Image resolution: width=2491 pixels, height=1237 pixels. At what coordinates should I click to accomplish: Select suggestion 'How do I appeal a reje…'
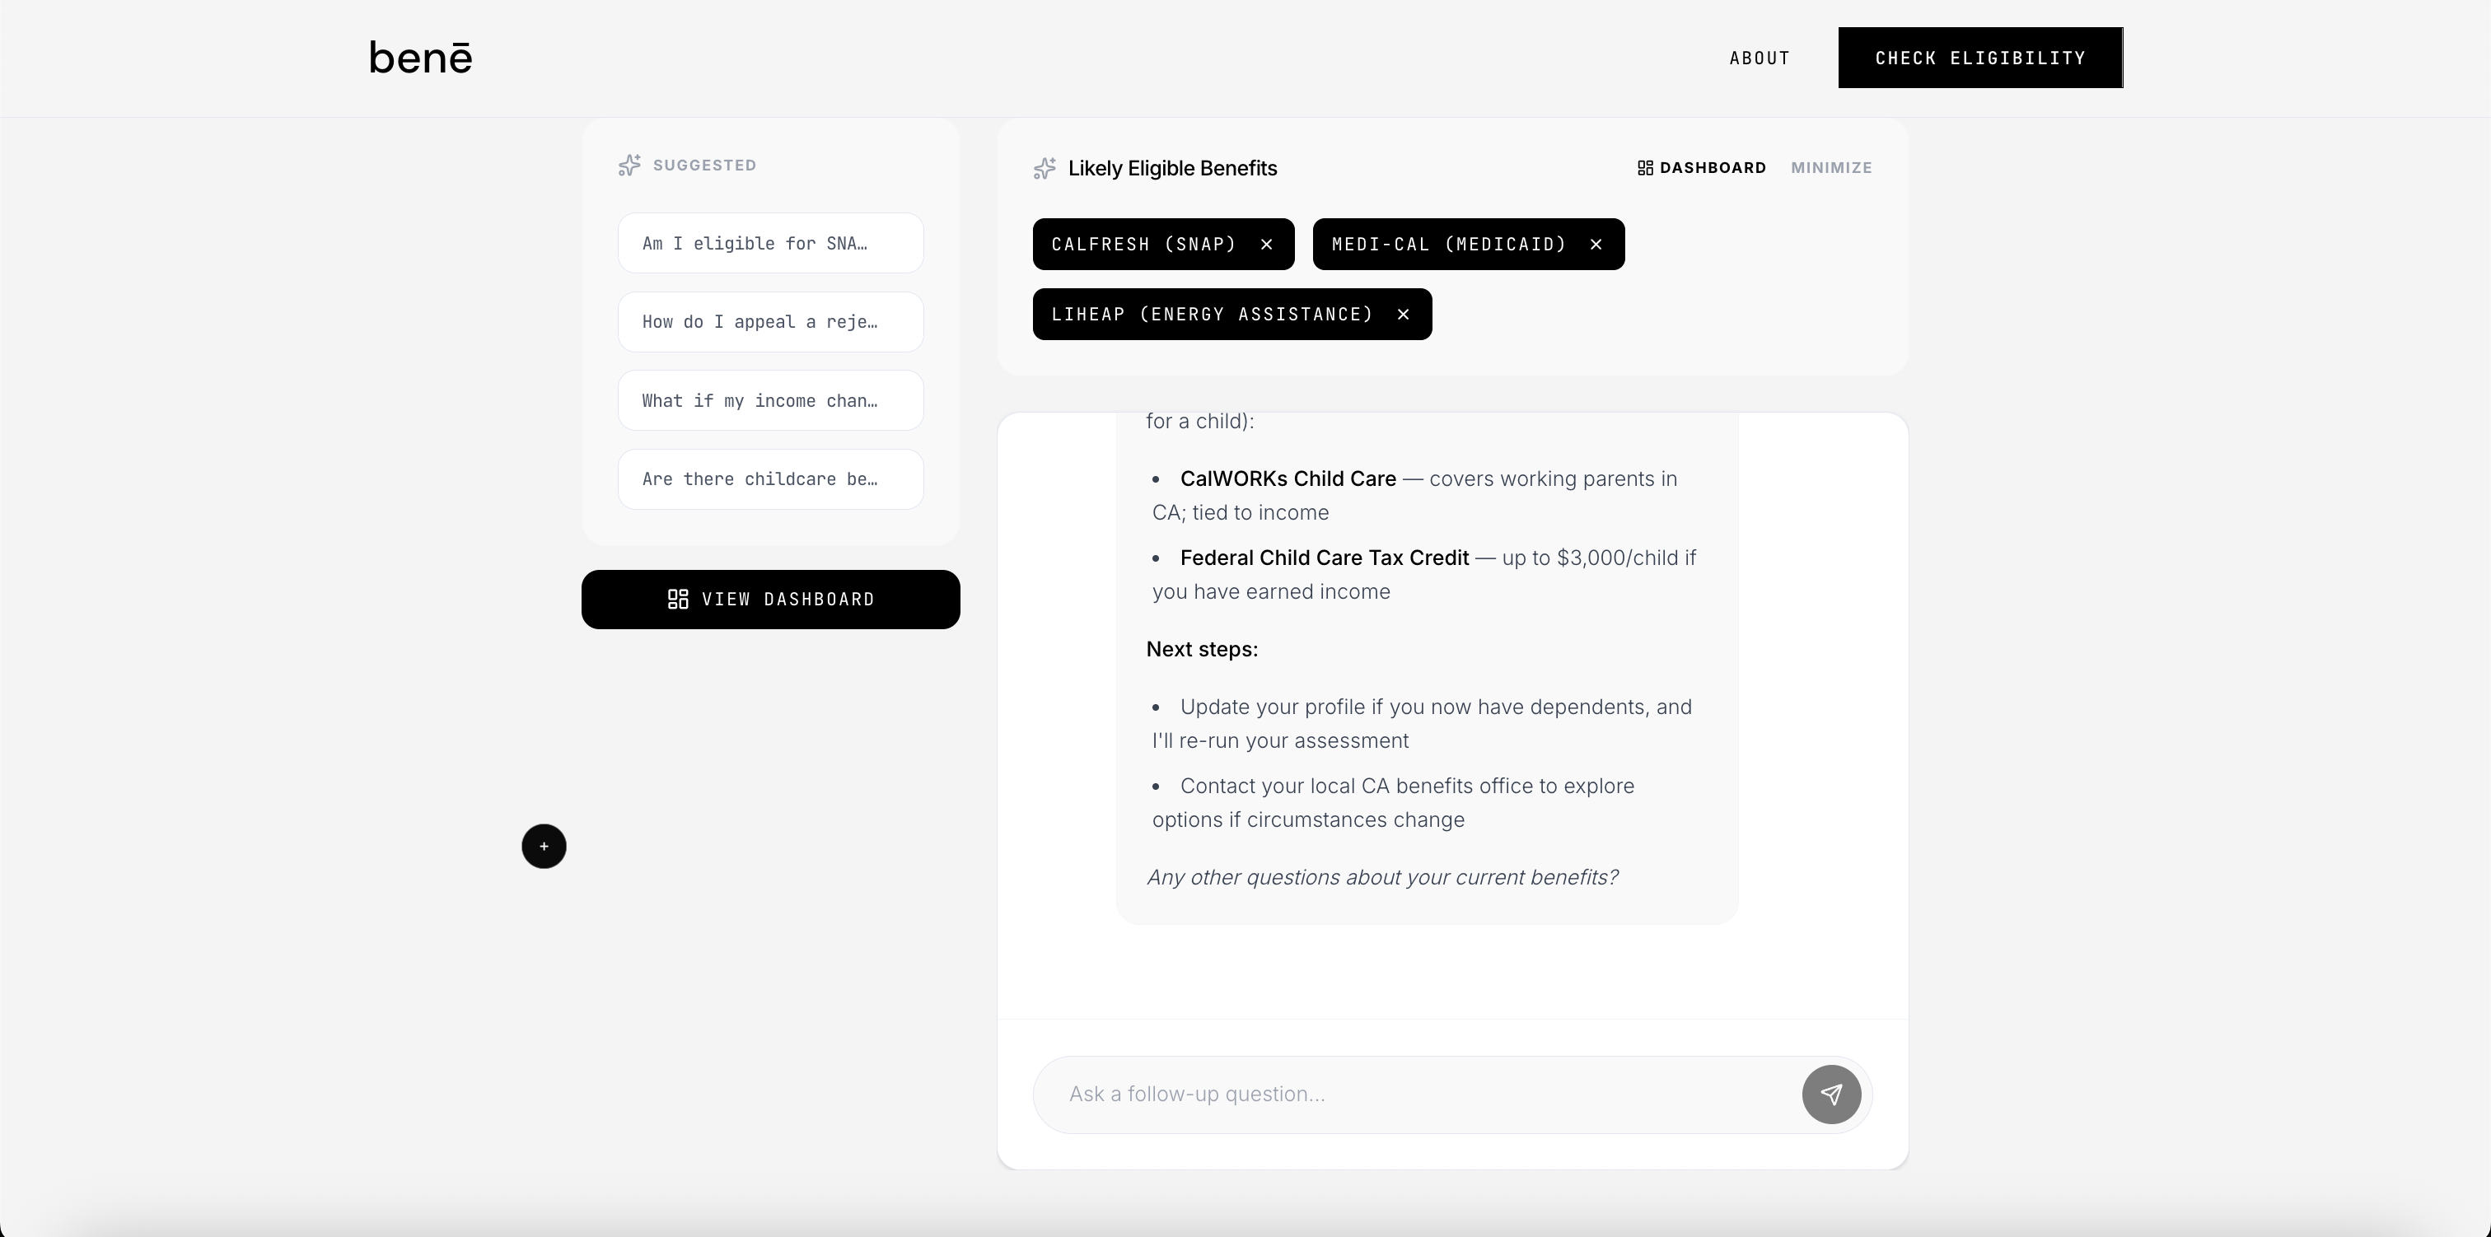[769, 322]
